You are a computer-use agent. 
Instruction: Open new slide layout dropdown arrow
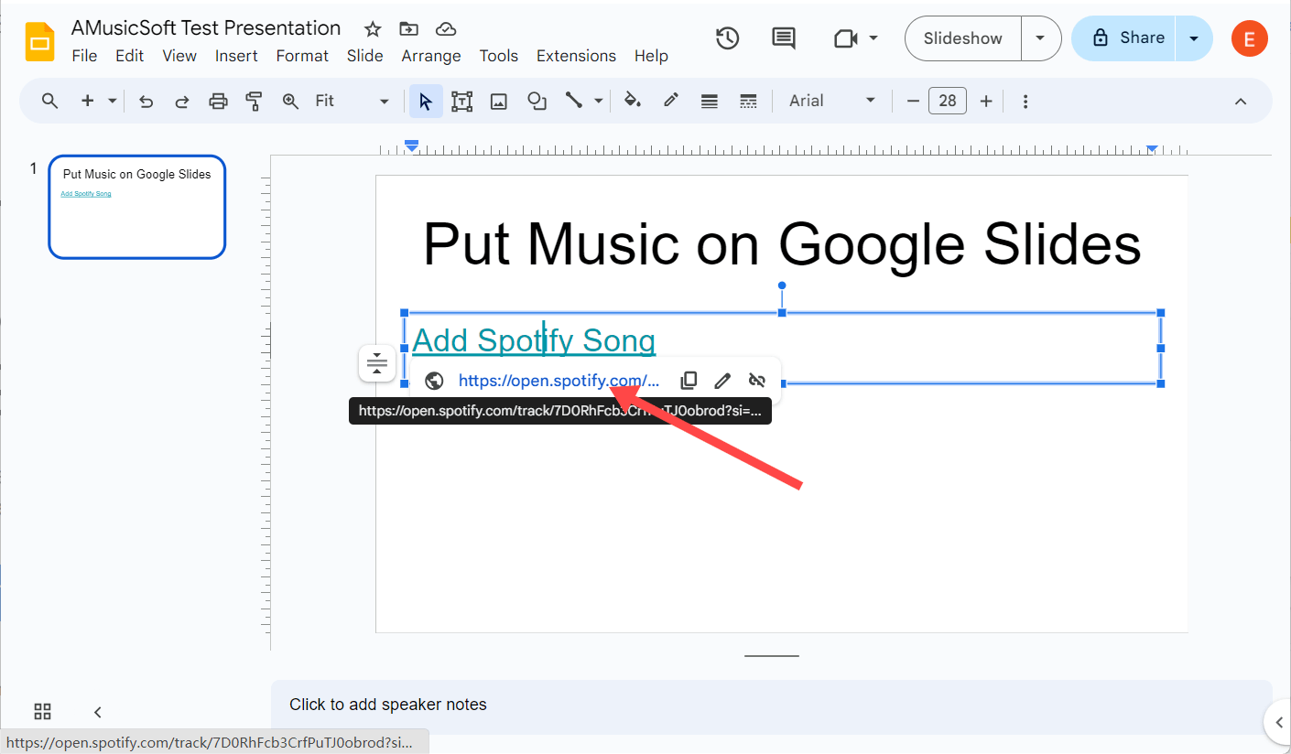point(113,101)
